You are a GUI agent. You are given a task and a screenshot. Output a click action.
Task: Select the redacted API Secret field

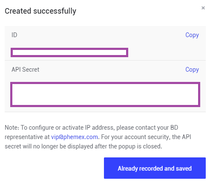pyautogui.click(x=105, y=94)
